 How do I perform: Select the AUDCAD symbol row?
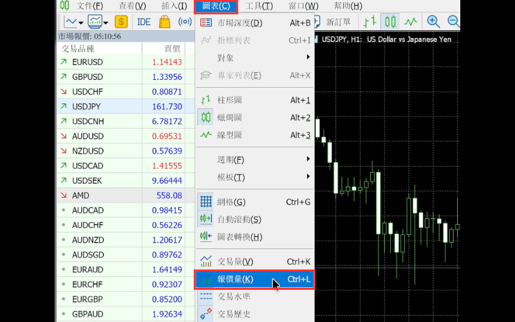pos(126,210)
